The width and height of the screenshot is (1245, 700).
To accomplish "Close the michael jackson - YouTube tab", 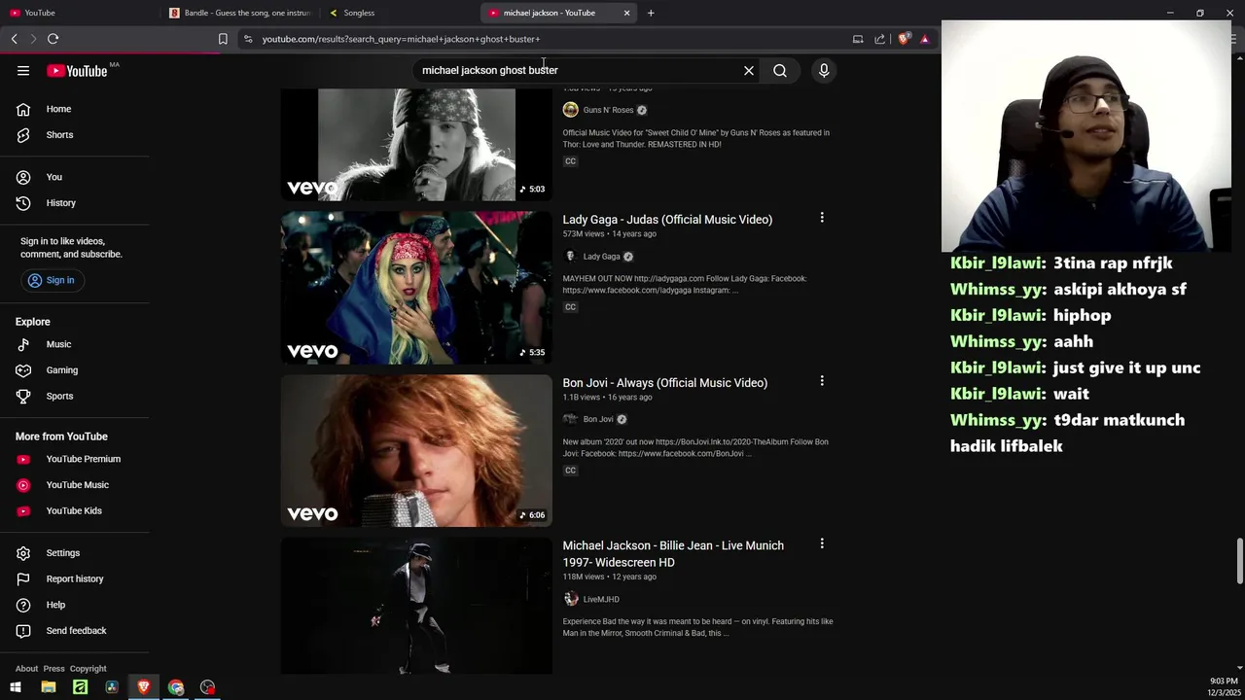I will (626, 13).
